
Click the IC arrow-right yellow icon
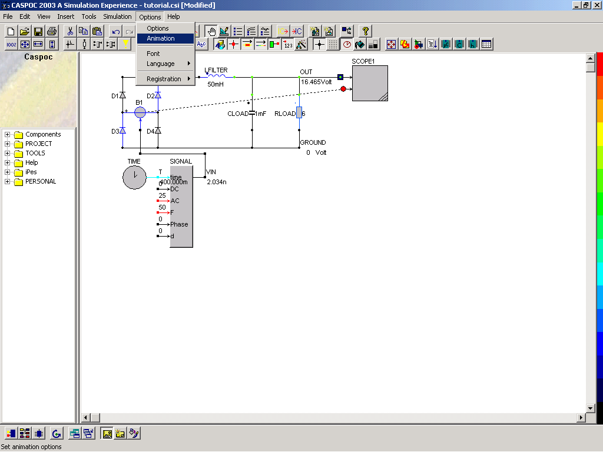[x=283, y=31]
